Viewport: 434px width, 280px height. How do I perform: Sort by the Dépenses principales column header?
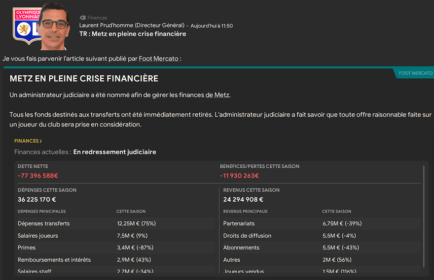tap(41, 212)
